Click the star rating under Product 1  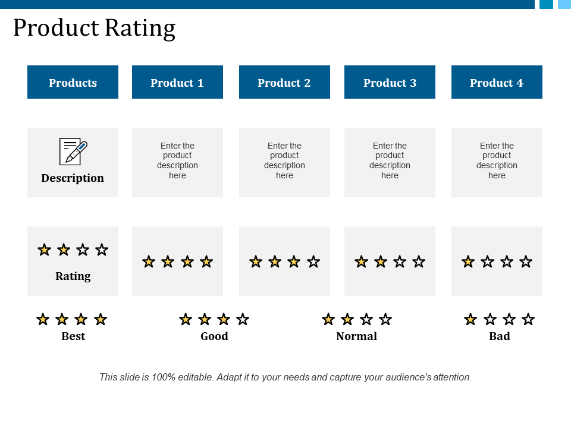click(x=177, y=262)
